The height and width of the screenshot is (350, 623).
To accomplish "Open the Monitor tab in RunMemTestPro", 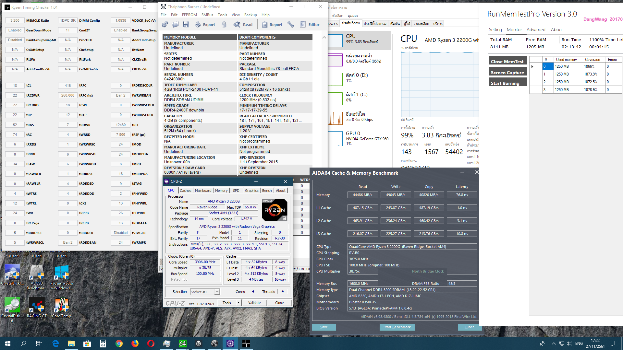I will [x=514, y=29].
